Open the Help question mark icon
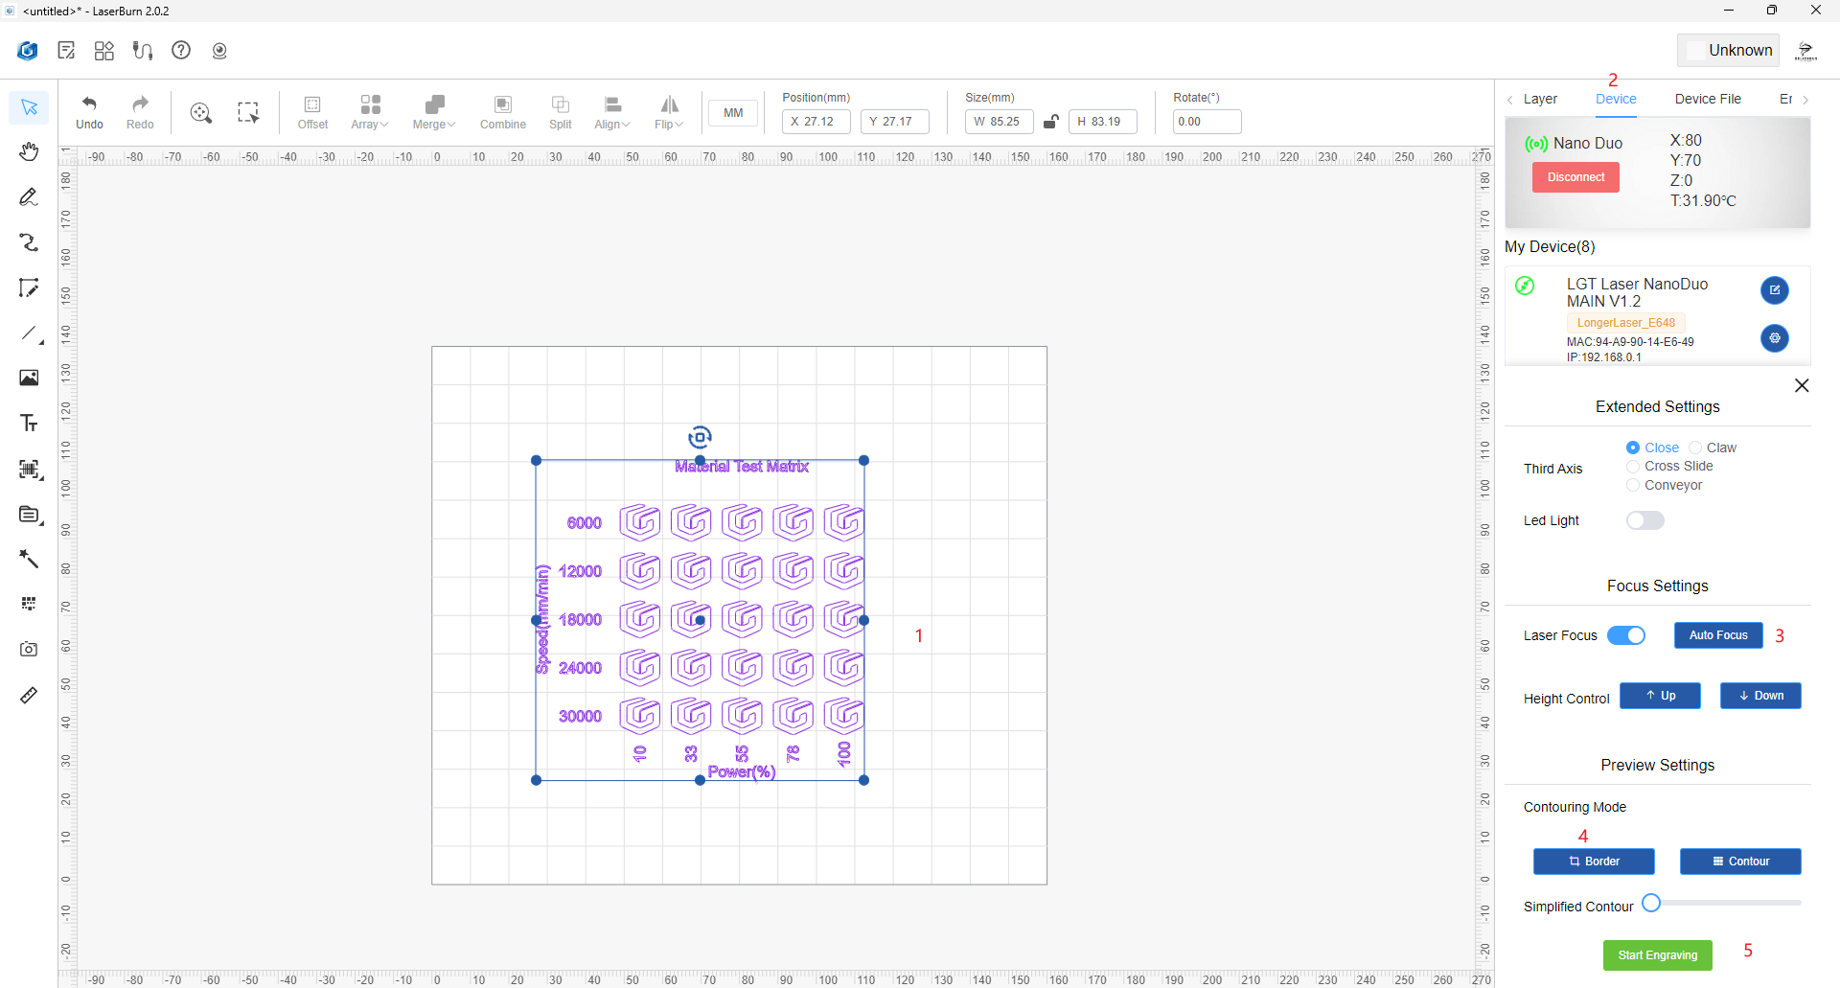 [x=181, y=50]
